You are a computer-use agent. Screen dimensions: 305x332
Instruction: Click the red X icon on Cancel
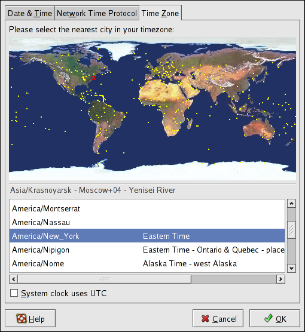[205, 318]
